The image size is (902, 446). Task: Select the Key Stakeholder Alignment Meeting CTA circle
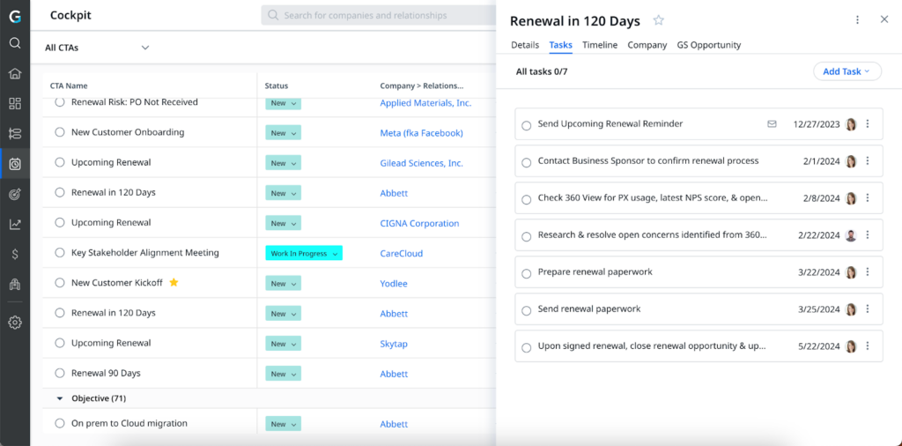[60, 253]
